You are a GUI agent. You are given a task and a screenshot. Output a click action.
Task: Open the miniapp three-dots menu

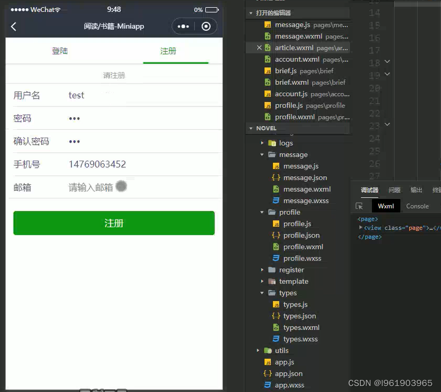183,26
